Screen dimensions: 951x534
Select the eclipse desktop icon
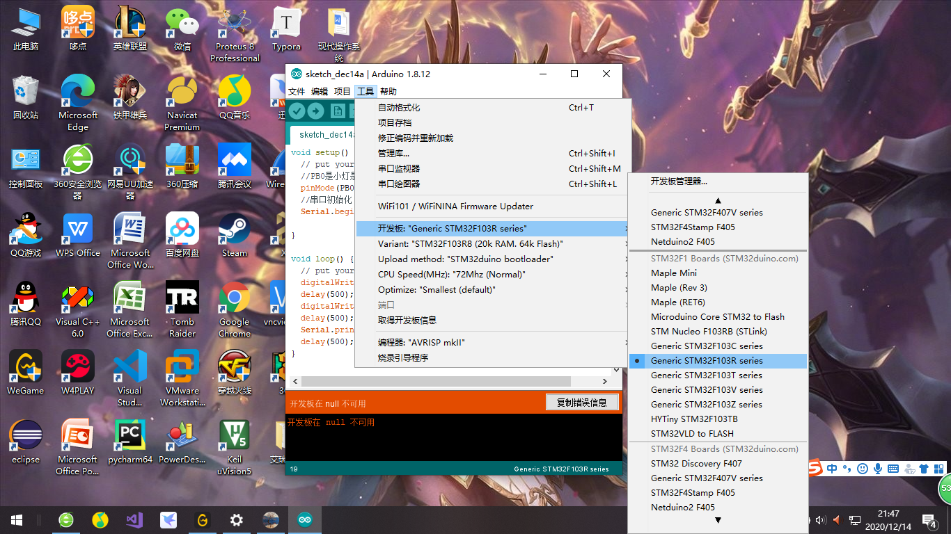click(26, 442)
